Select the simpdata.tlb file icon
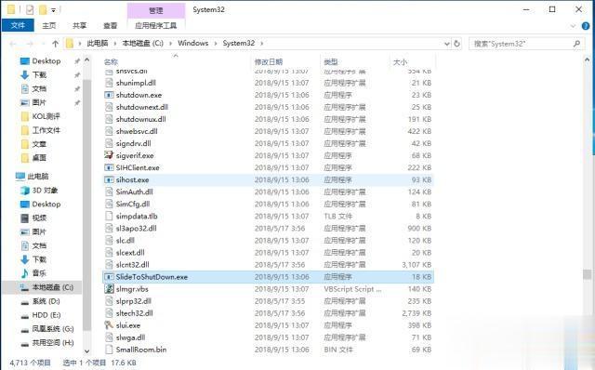The height and width of the screenshot is (370, 595). (x=109, y=216)
